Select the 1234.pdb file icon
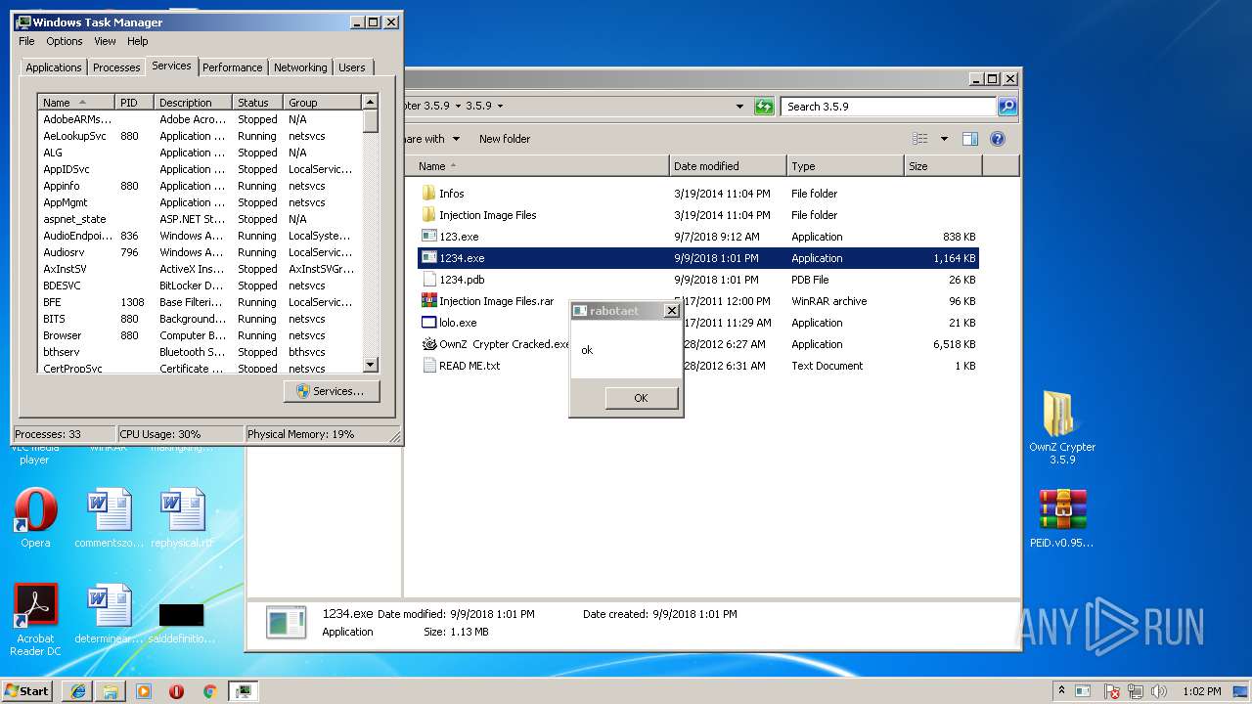 (428, 280)
